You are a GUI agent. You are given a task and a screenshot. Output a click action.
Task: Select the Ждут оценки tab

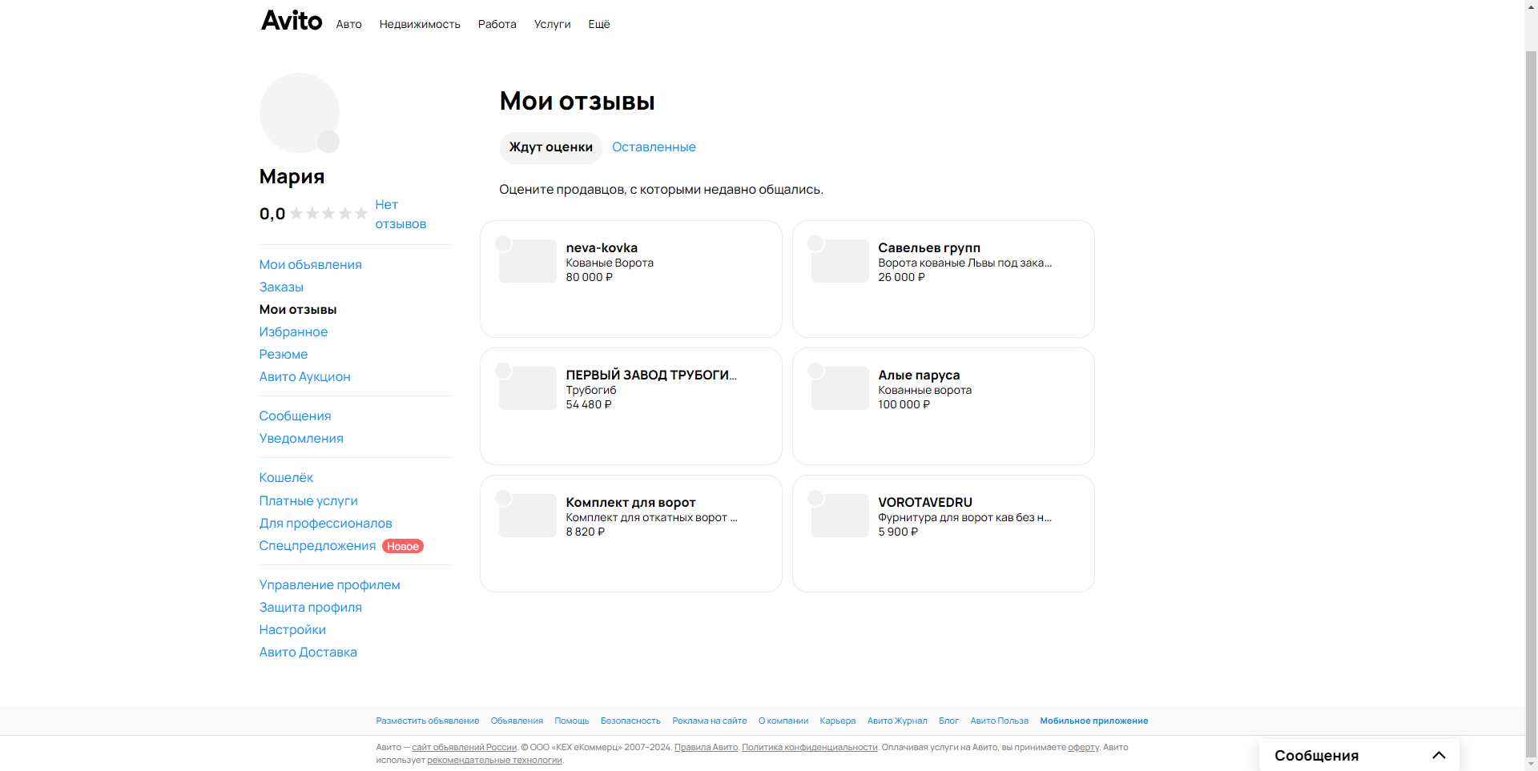[551, 147]
